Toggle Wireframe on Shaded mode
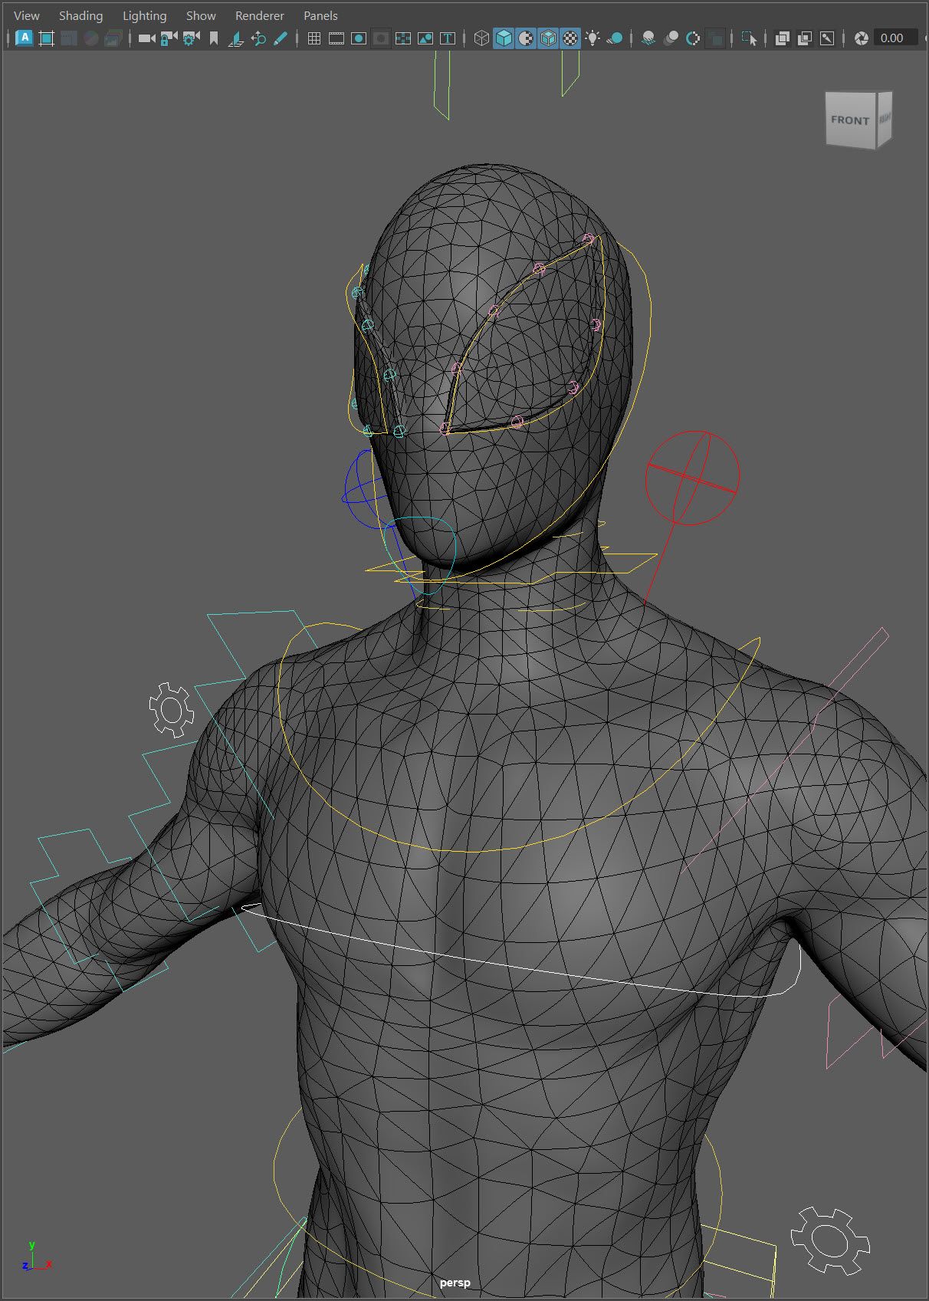The image size is (929, 1301). point(548,38)
